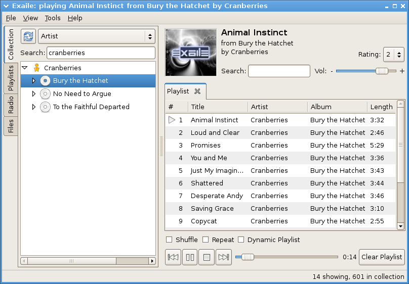Select the To the Faithful Departed album row
This screenshot has height=284, width=409.
(88, 107)
